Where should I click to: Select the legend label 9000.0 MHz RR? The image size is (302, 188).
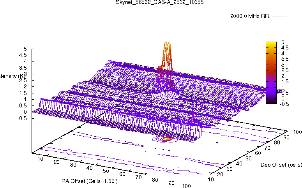pyautogui.click(x=249, y=16)
